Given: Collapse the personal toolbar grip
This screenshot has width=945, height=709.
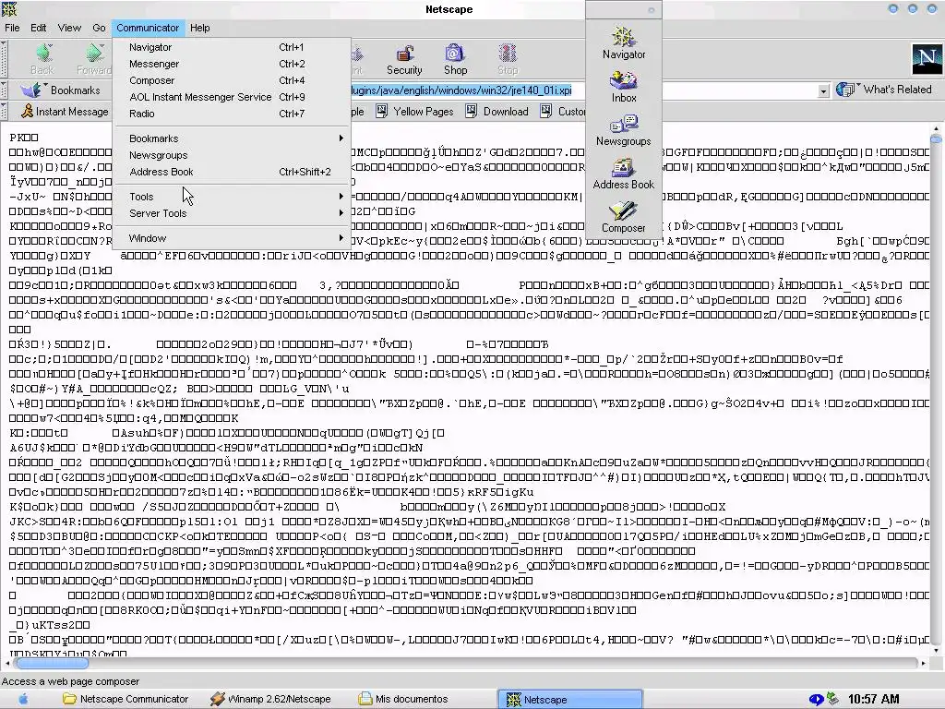Looking at the screenshot, I should tap(4, 112).
